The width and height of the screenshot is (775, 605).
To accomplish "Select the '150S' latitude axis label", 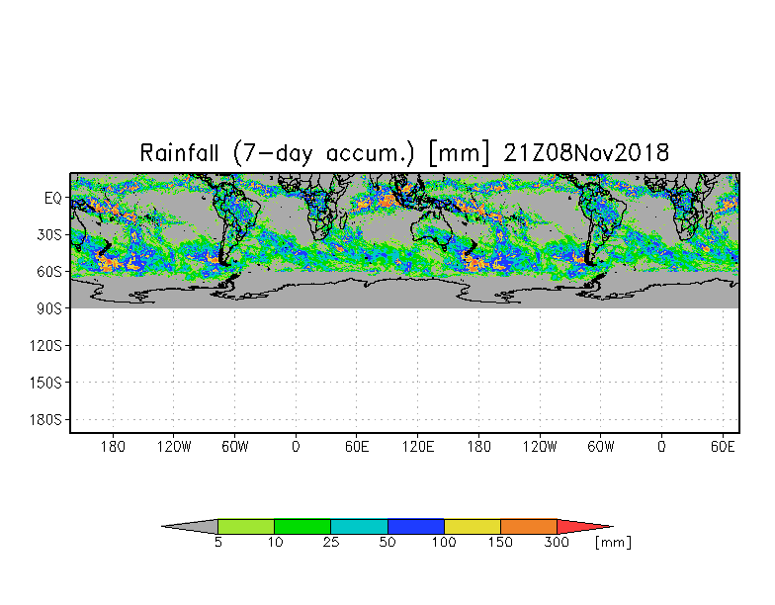I will (45, 383).
